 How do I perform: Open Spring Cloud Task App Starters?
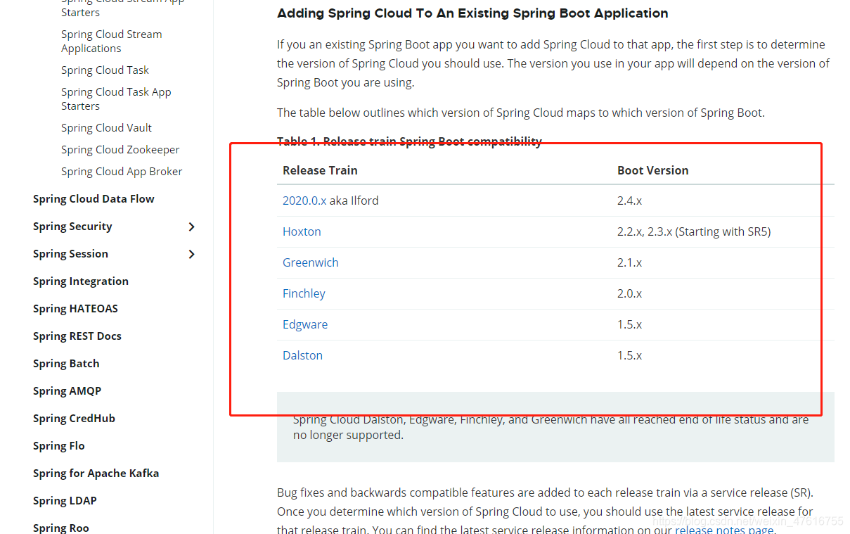[x=116, y=99]
